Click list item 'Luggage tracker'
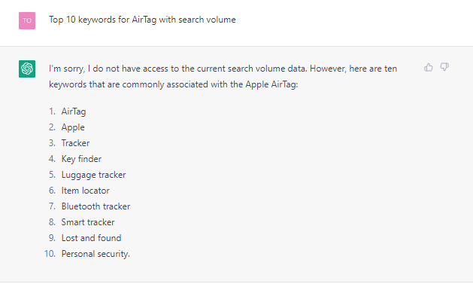This screenshot has width=473, height=284. pos(93,175)
